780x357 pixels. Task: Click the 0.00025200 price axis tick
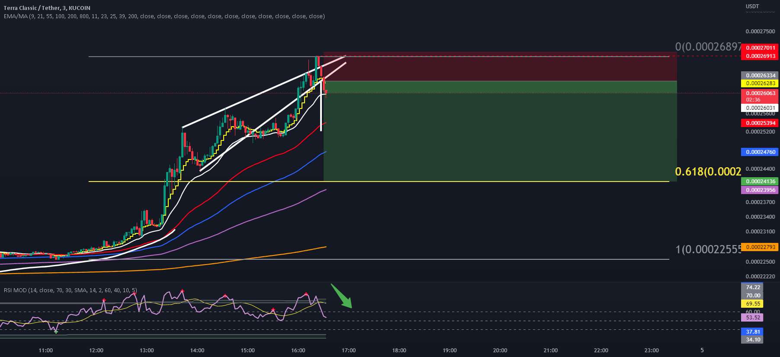760,131
